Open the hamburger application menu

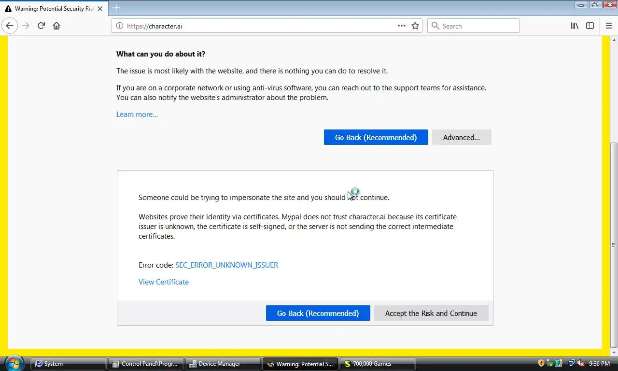[608, 26]
